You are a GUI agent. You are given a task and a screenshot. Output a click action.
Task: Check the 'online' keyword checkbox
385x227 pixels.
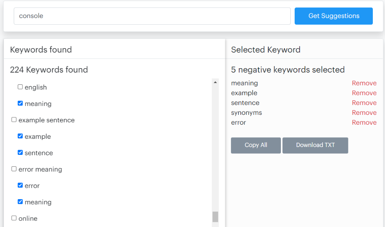[x=14, y=218]
